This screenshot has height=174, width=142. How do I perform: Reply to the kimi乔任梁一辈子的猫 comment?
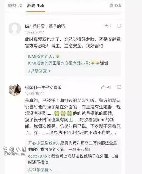pos(119,26)
